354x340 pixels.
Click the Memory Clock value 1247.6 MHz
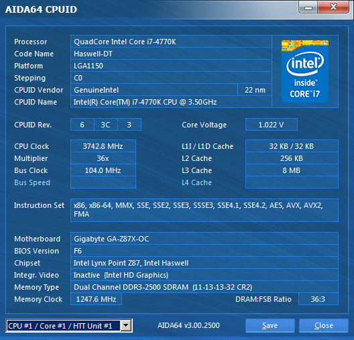(x=96, y=299)
